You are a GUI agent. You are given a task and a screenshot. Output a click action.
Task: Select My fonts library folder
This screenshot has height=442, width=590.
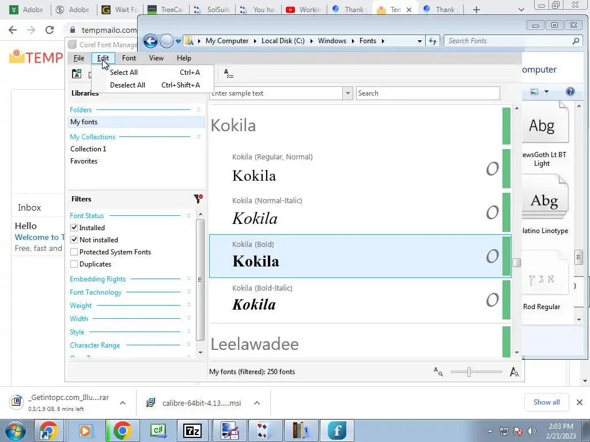pos(137,122)
